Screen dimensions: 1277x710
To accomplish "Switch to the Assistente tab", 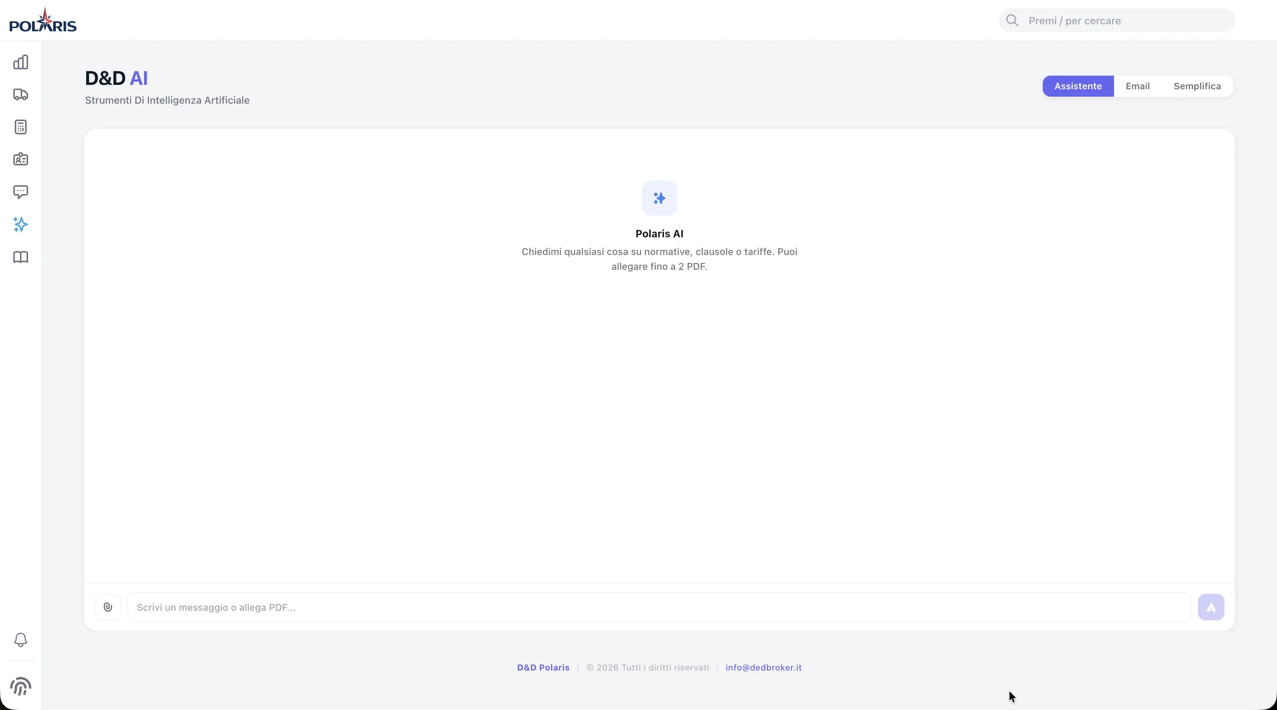I will click(x=1078, y=86).
